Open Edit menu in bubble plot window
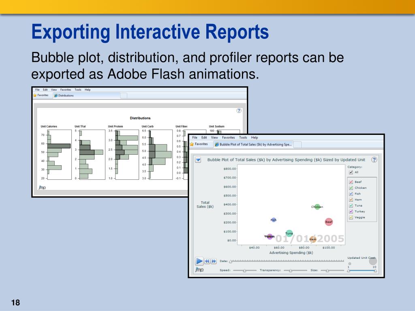The width and height of the screenshot is (415, 311). pyautogui.click(x=204, y=138)
